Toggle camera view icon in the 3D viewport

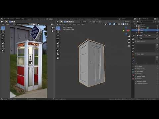pos(129,43)
